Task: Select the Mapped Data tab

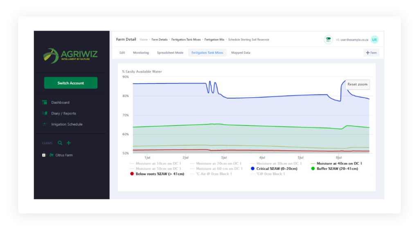Action: pyautogui.click(x=241, y=53)
